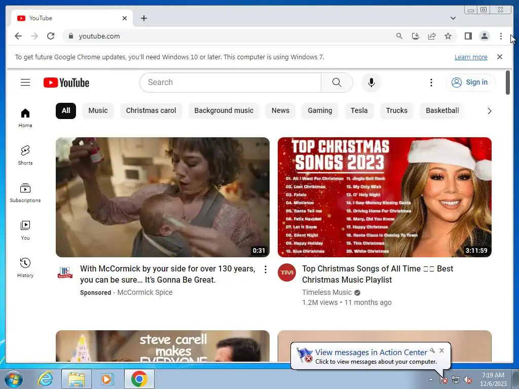Dismiss the Windows 7 update infobar
Image resolution: width=519 pixels, height=389 pixels.
tap(499, 57)
